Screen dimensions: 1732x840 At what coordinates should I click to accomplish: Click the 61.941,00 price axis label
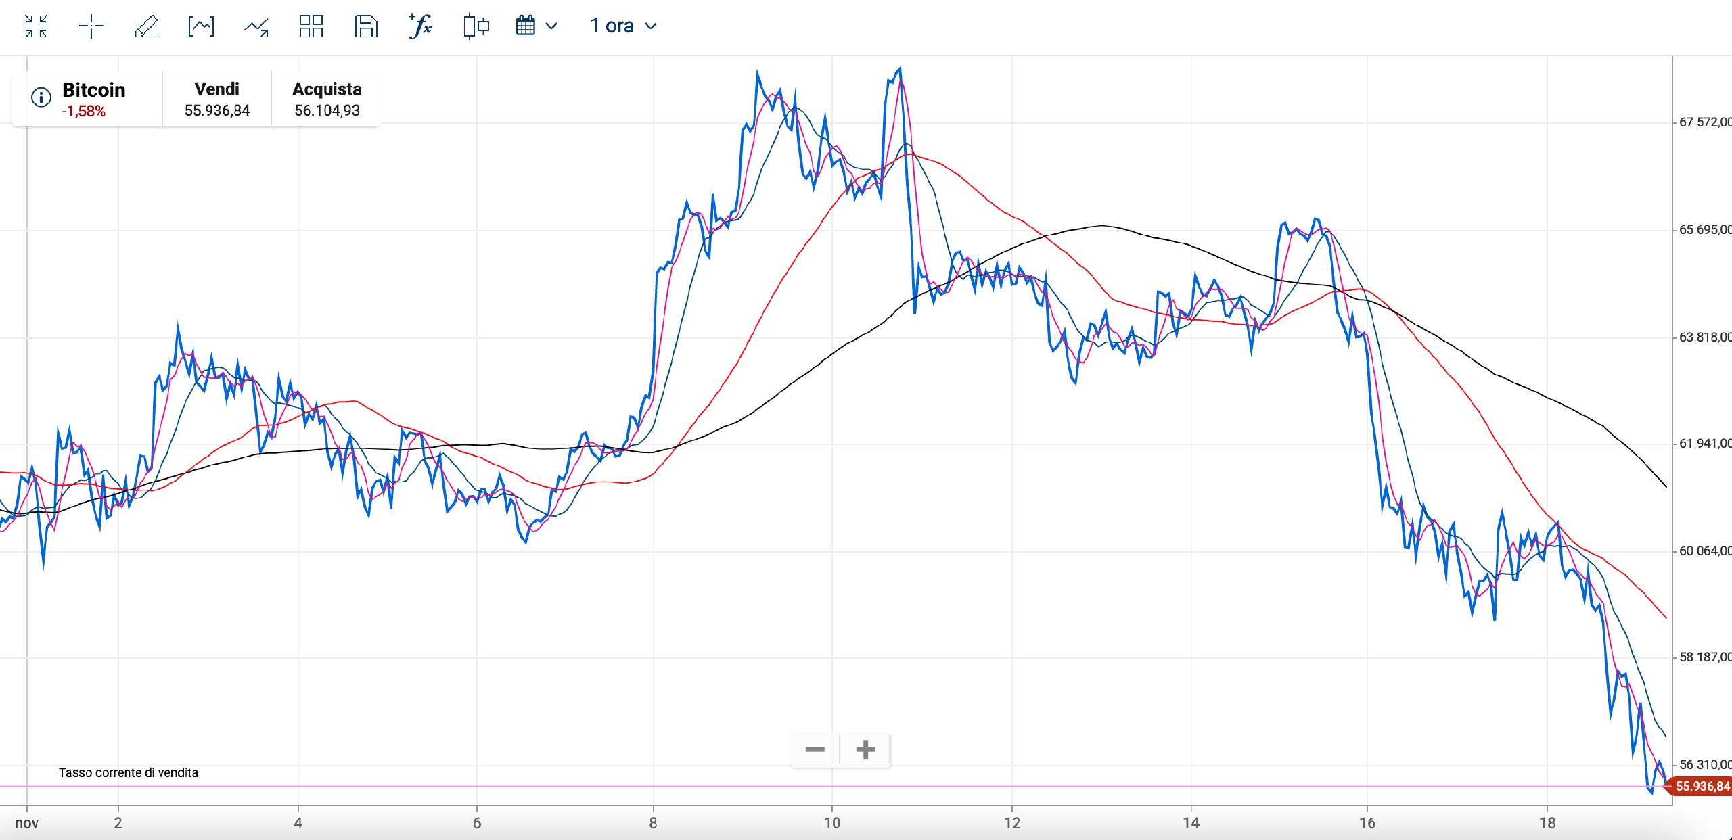(x=1705, y=444)
